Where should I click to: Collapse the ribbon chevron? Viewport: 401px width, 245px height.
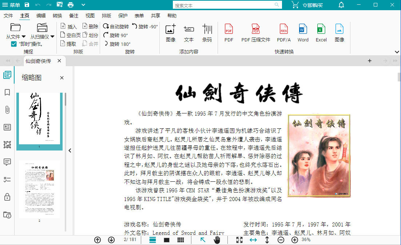tap(397, 52)
